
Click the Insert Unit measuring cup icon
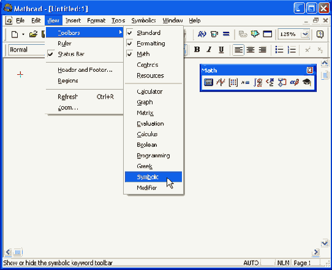click(x=214, y=34)
